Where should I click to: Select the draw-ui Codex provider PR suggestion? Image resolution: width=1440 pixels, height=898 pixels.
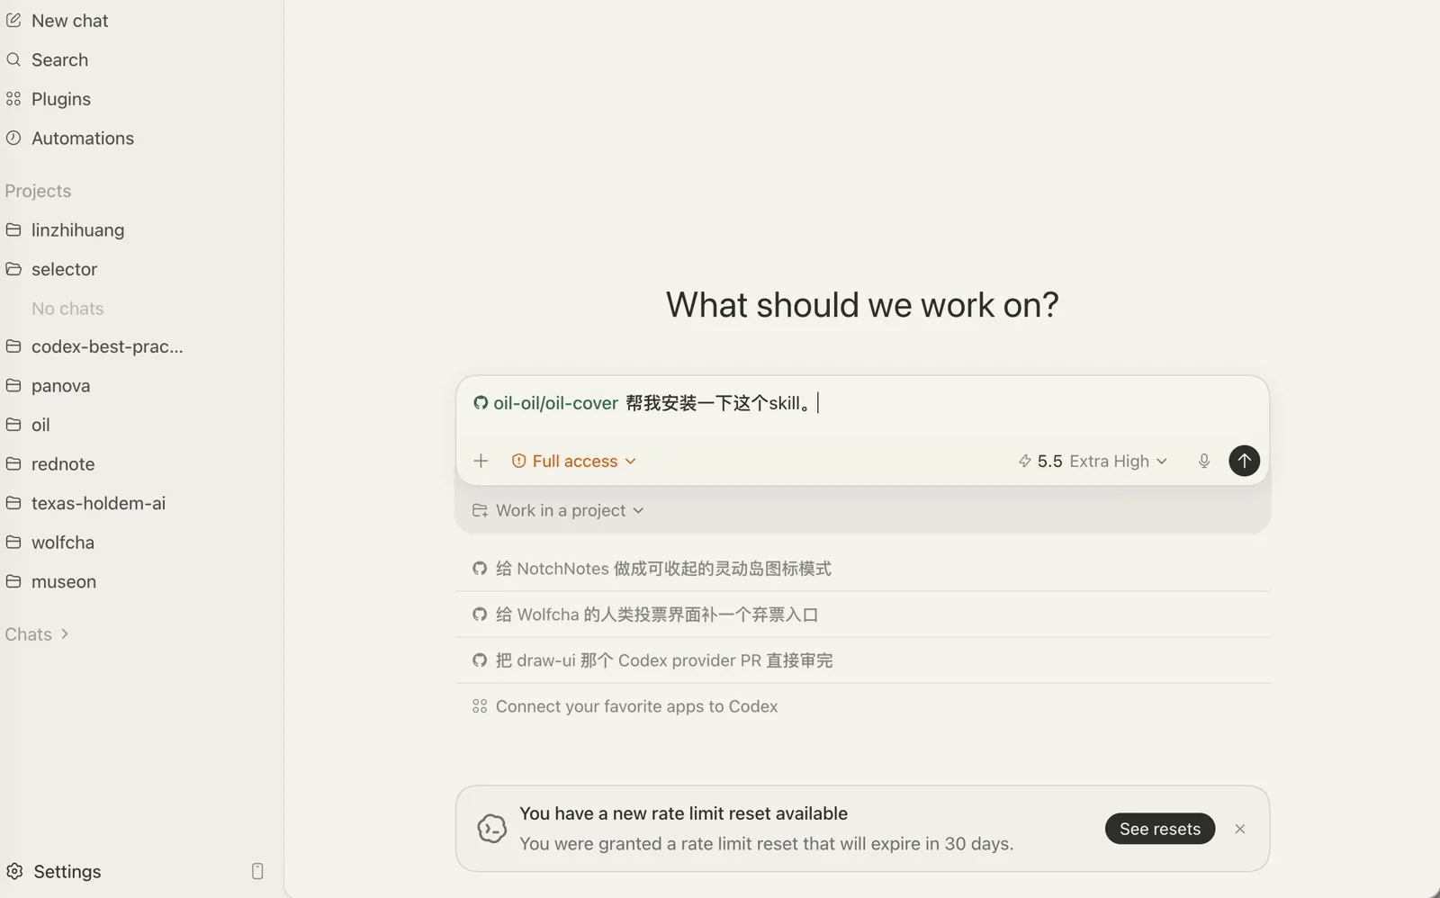[x=862, y=660]
